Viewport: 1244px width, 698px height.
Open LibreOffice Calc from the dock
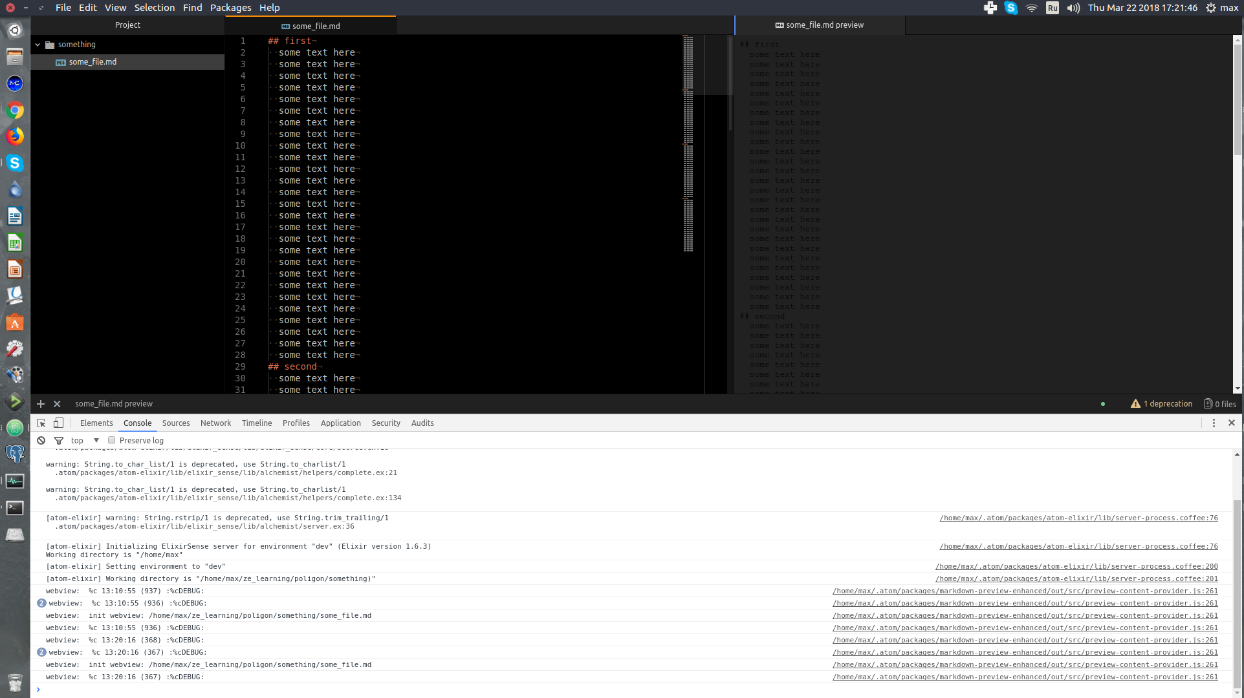click(14, 242)
